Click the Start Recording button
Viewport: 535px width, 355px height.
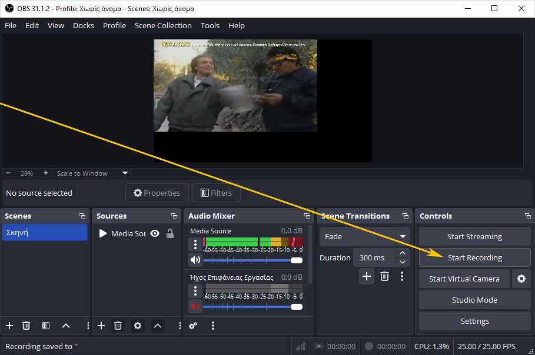click(474, 257)
